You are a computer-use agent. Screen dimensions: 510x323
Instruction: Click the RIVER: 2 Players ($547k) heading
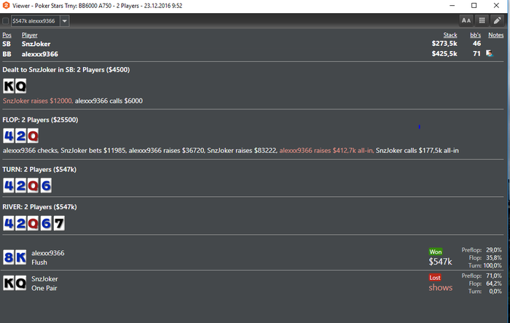39,207
